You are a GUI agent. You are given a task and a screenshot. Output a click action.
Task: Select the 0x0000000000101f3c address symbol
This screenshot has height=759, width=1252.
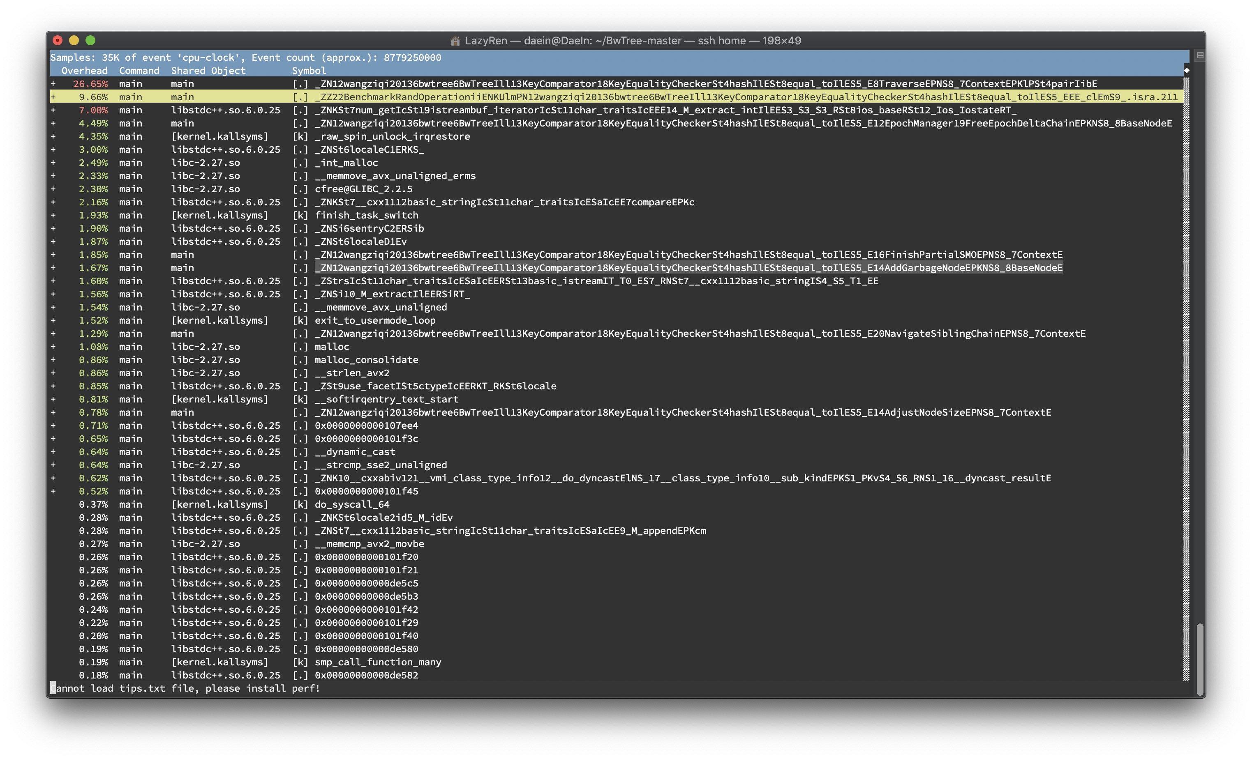[x=367, y=439]
